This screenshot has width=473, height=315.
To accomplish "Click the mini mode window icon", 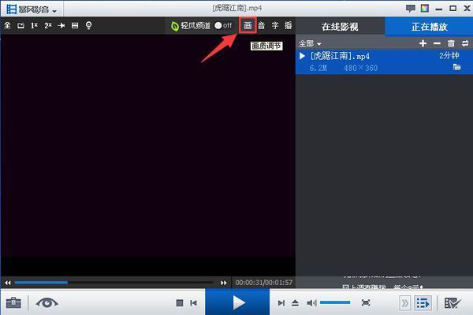I will point(75,26).
